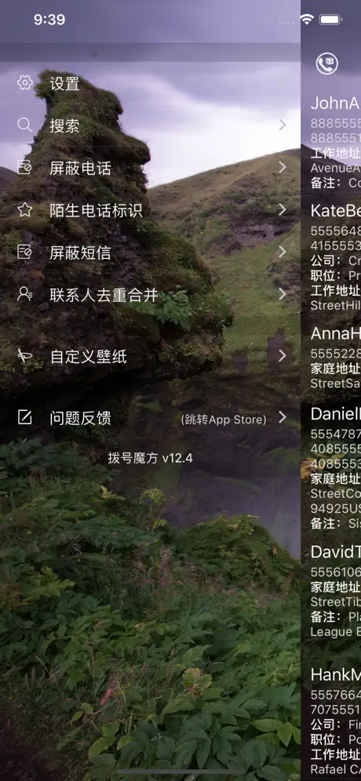The height and width of the screenshot is (781, 361).
Task: Tap the feedback pencil edit icon
Action: click(24, 417)
